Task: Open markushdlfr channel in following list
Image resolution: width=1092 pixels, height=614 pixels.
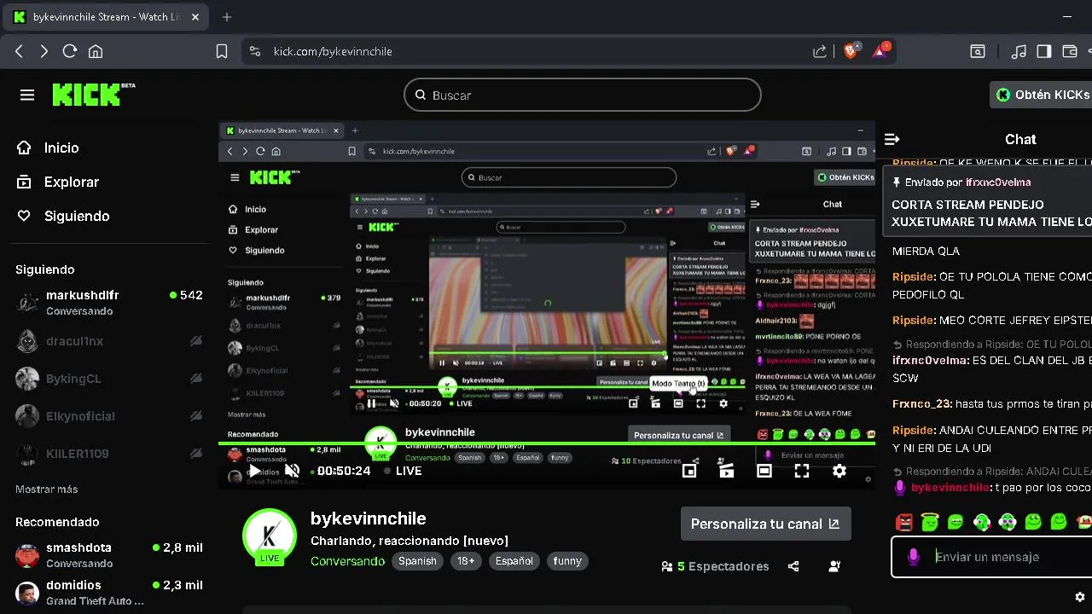Action: [x=109, y=303]
